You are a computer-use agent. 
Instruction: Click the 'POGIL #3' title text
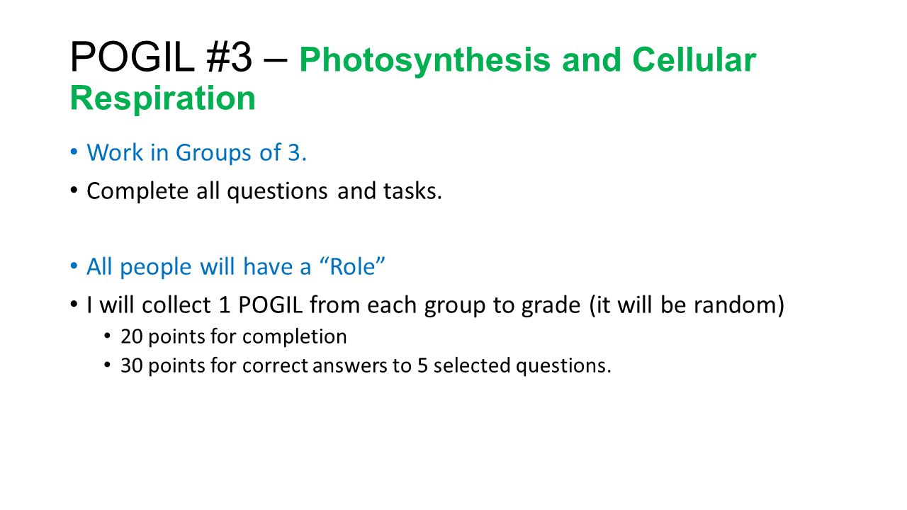(161, 58)
